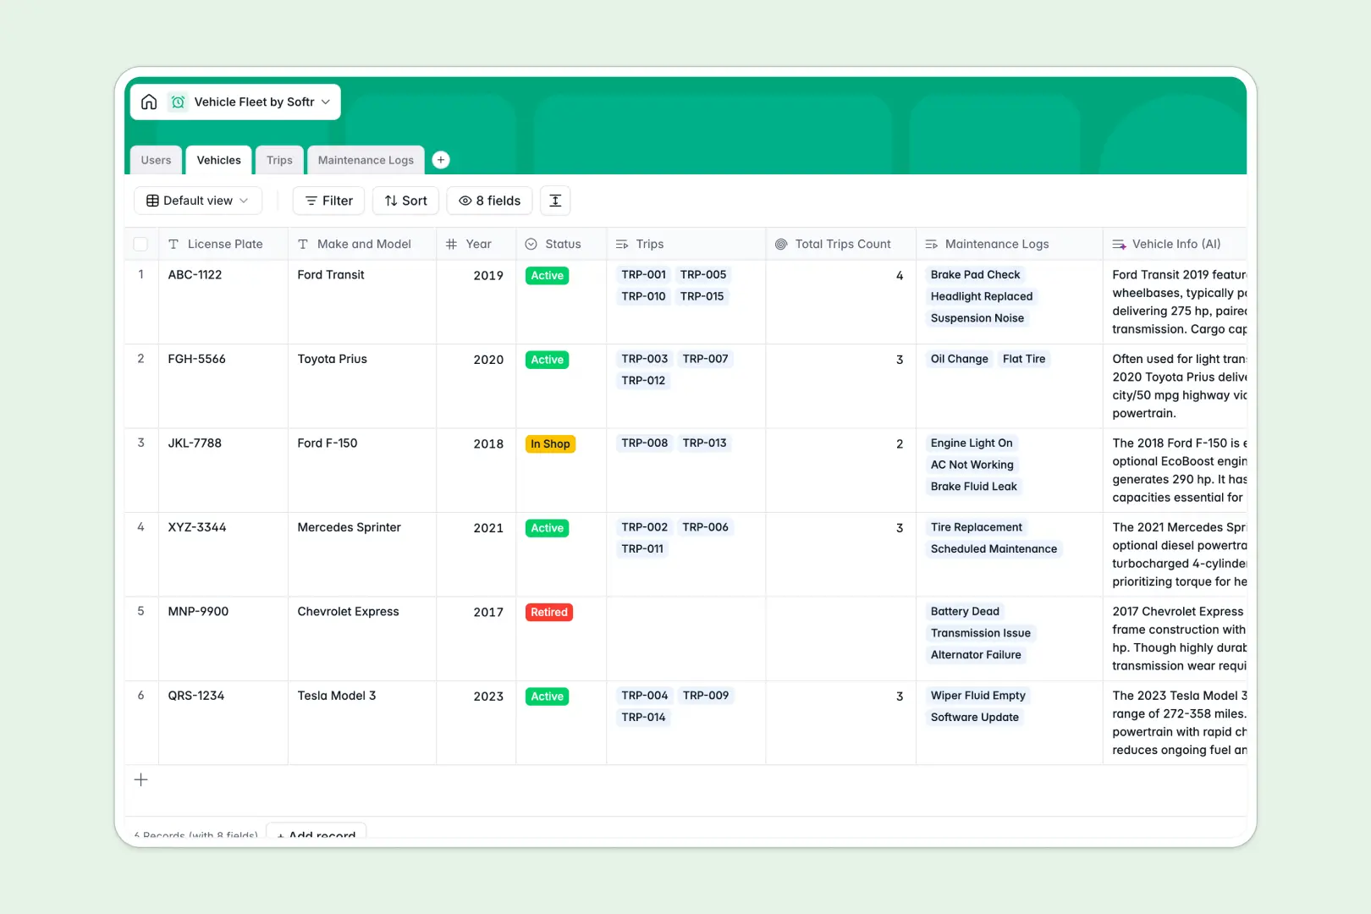Click the year 2018 cell
This screenshot has height=914, width=1371.
476,471
